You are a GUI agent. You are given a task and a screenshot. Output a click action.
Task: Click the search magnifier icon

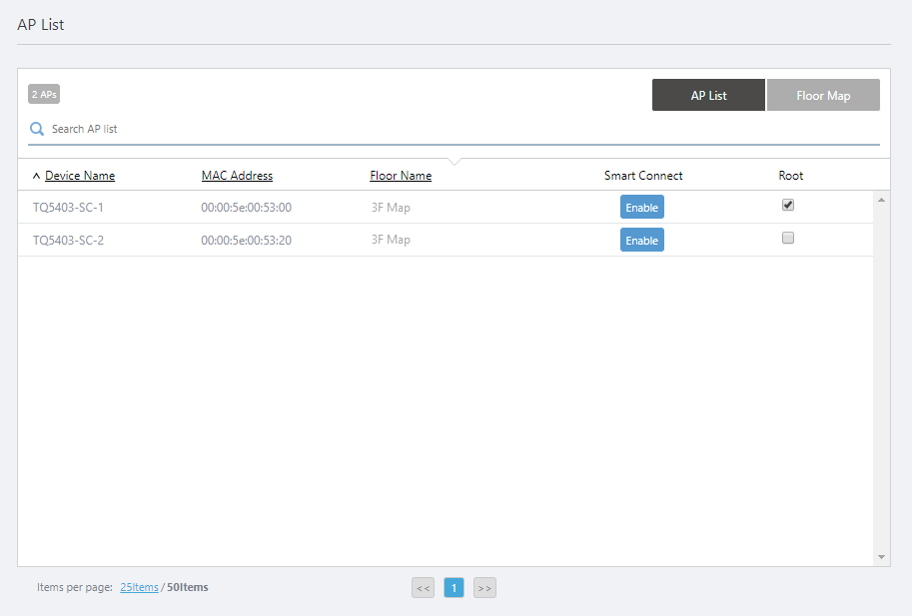pos(37,129)
